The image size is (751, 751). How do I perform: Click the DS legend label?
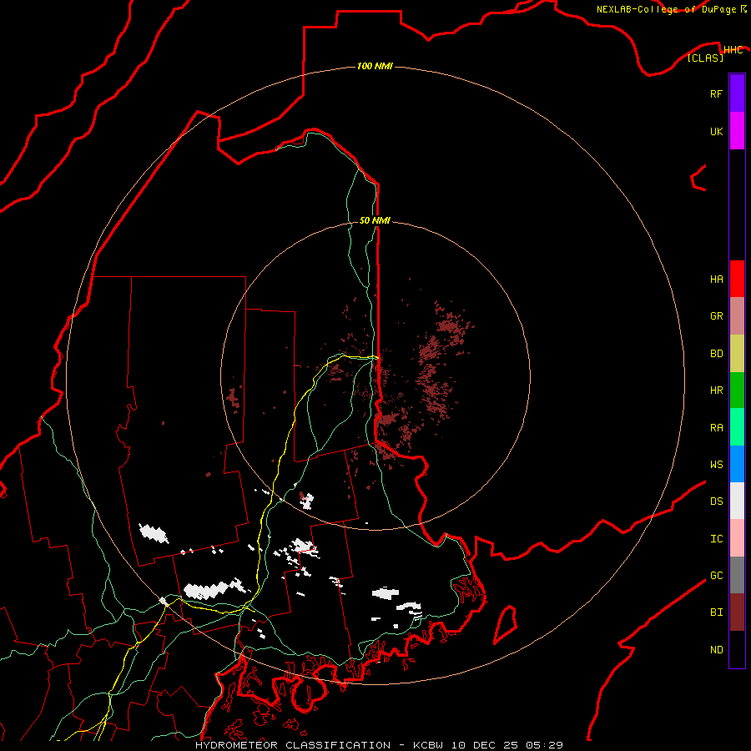(716, 502)
